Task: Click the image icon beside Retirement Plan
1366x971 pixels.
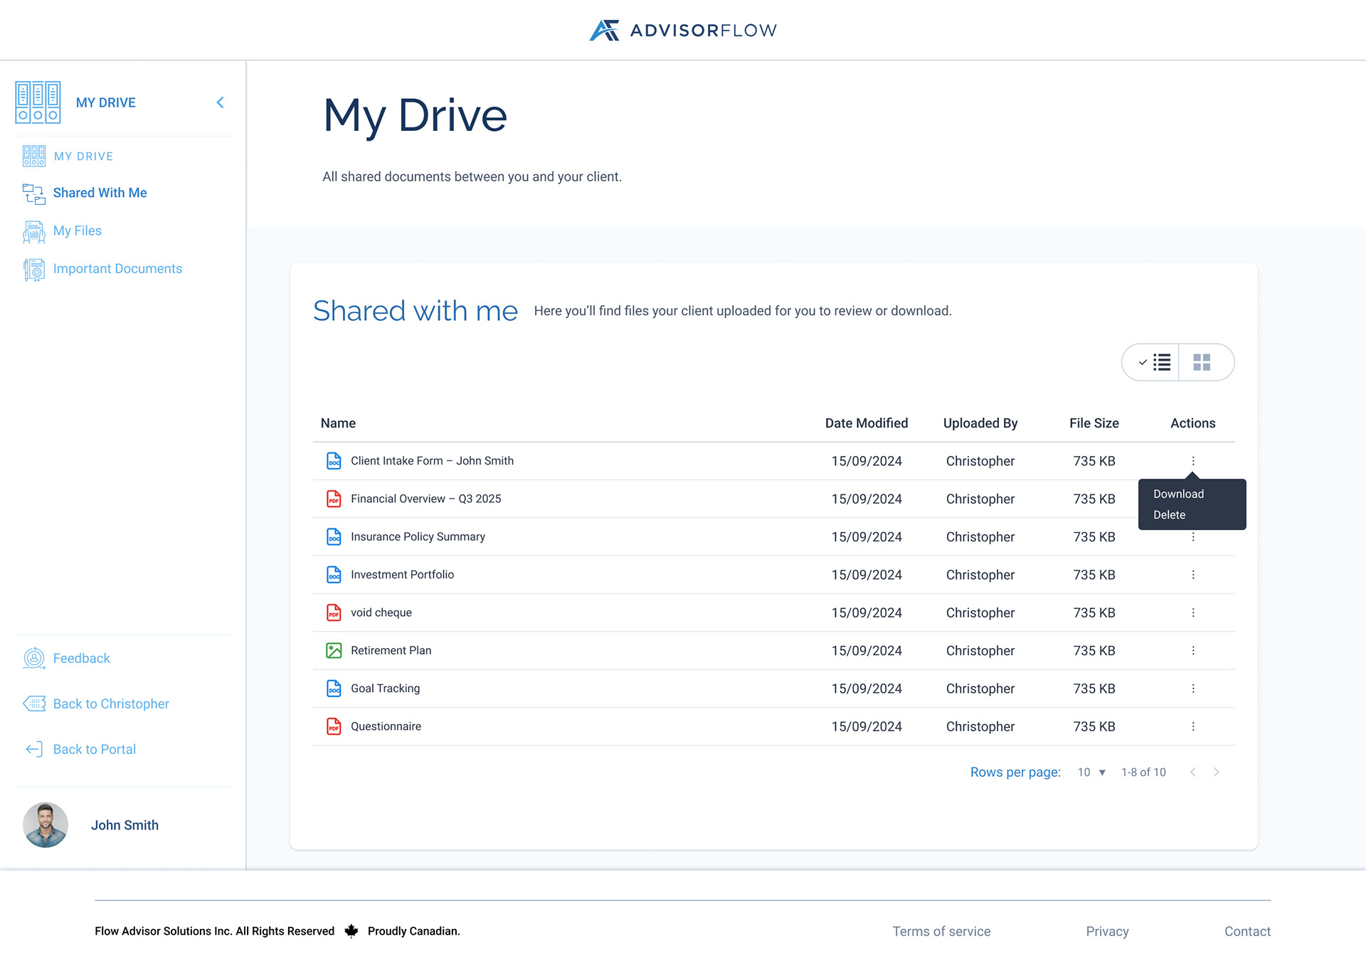Action: [x=334, y=649]
